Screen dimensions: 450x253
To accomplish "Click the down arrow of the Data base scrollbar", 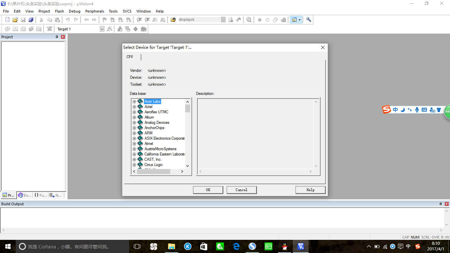I will (188, 166).
